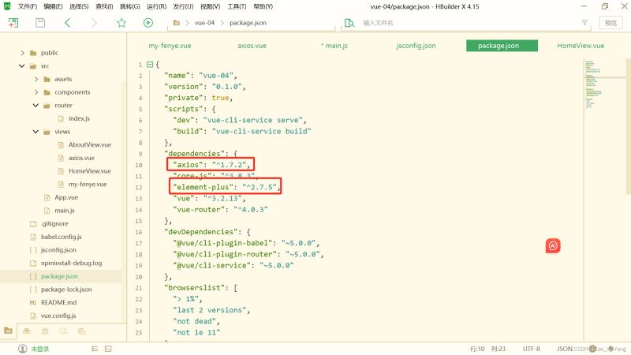Click the terminal icon in status bar
The height and width of the screenshot is (355, 631).
[108, 349]
